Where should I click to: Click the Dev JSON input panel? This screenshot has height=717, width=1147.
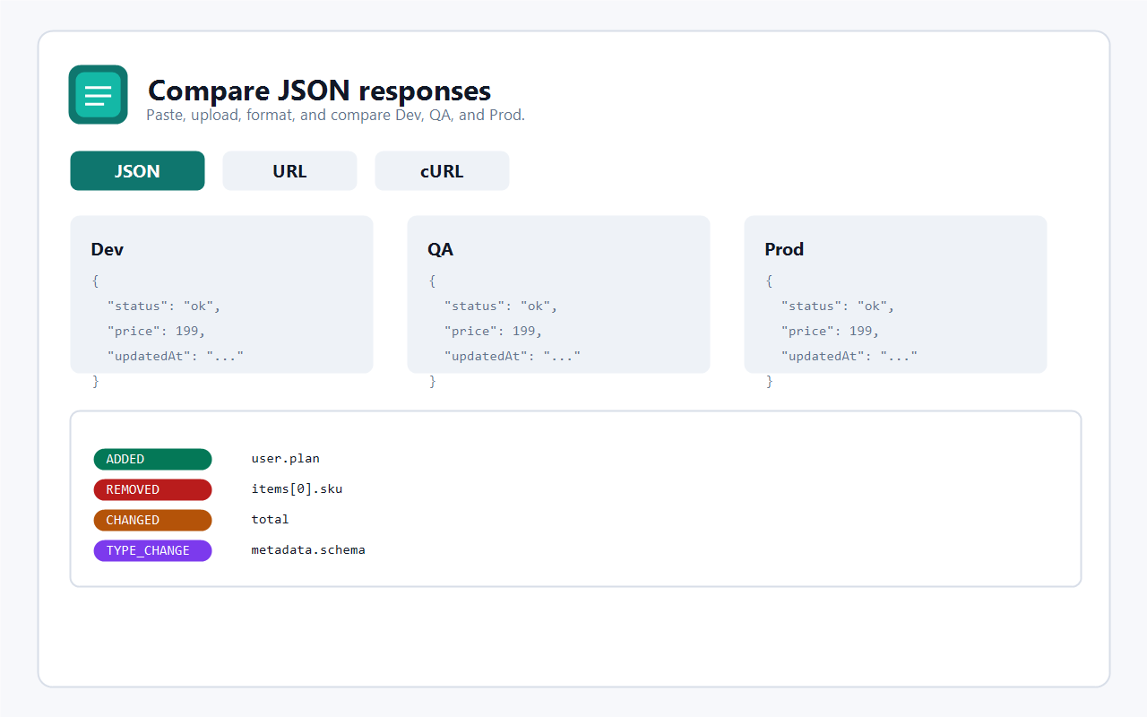pyautogui.click(x=221, y=294)
